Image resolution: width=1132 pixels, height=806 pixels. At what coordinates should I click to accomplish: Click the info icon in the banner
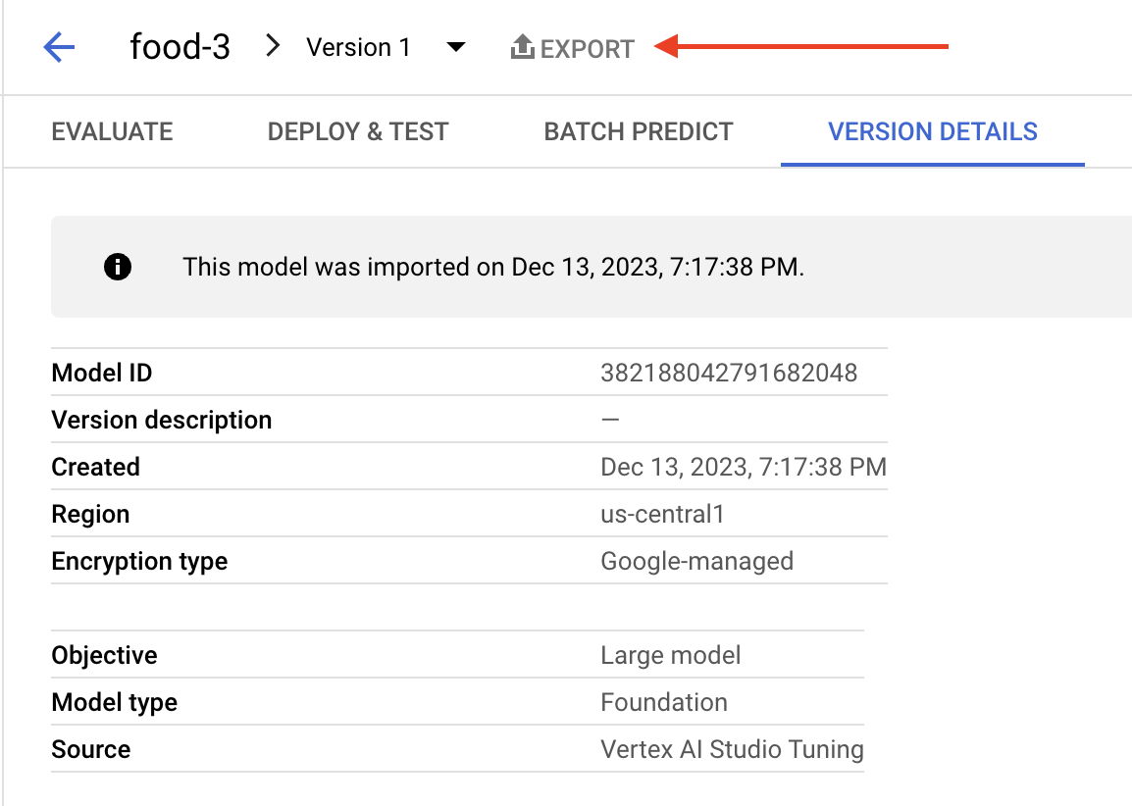click(x=118, y=267)
